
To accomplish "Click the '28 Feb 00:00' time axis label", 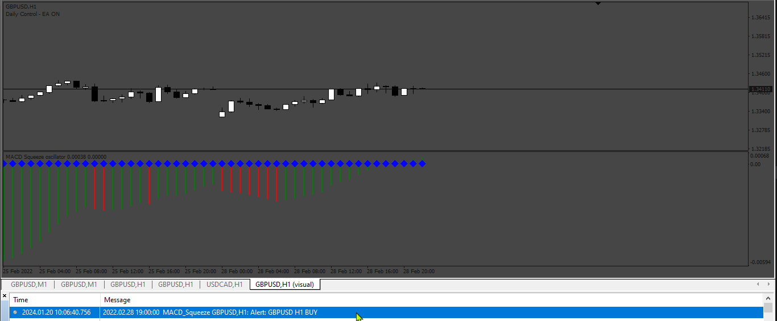I will (x=237, y=271).
